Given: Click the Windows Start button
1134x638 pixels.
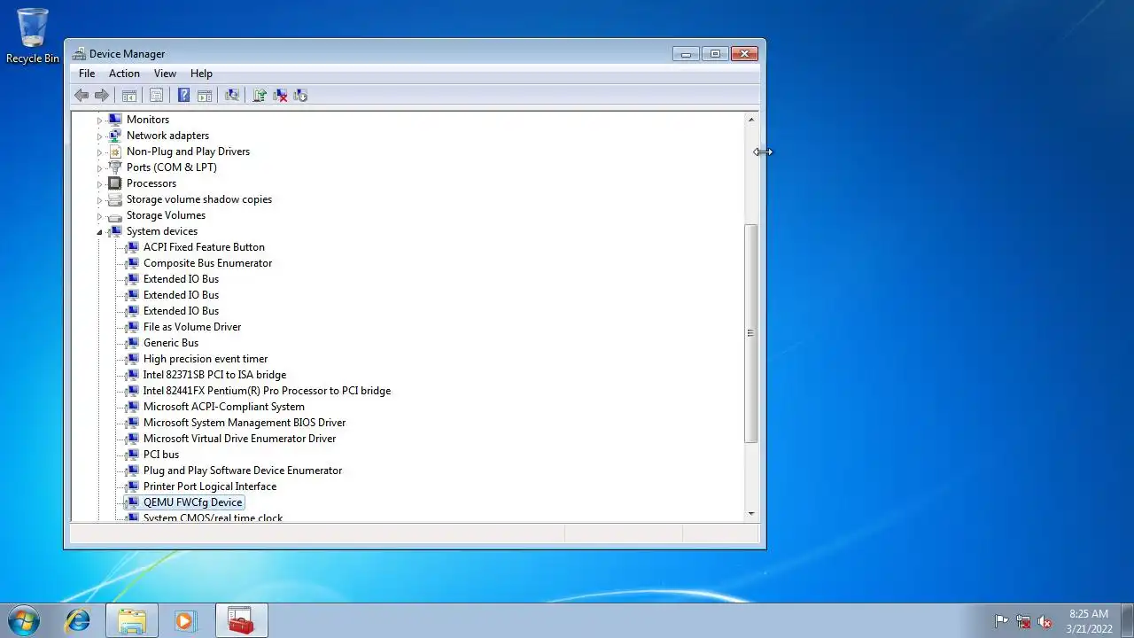Looking at the screenshot, I should click(x=24, y=620).
